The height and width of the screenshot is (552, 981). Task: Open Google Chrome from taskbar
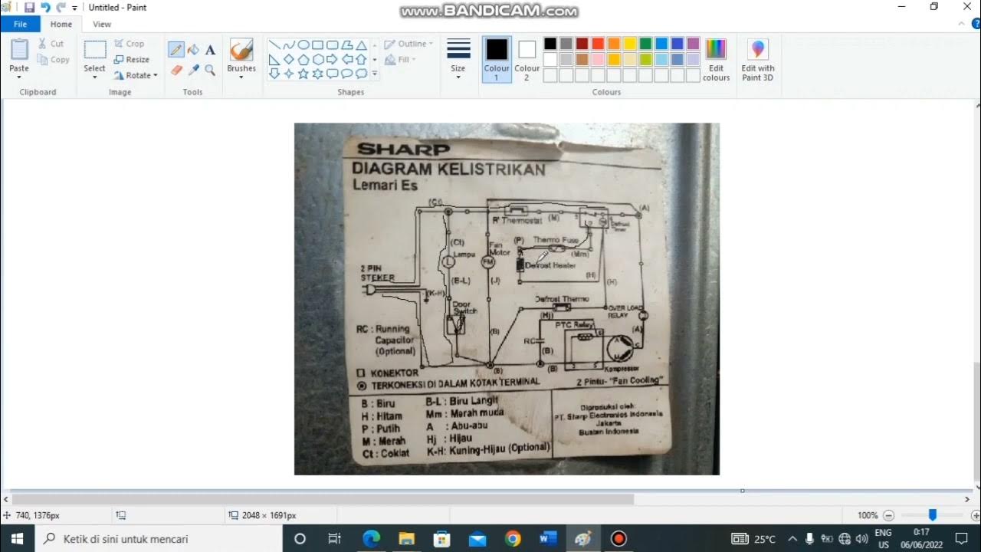[x=513, y=539]
